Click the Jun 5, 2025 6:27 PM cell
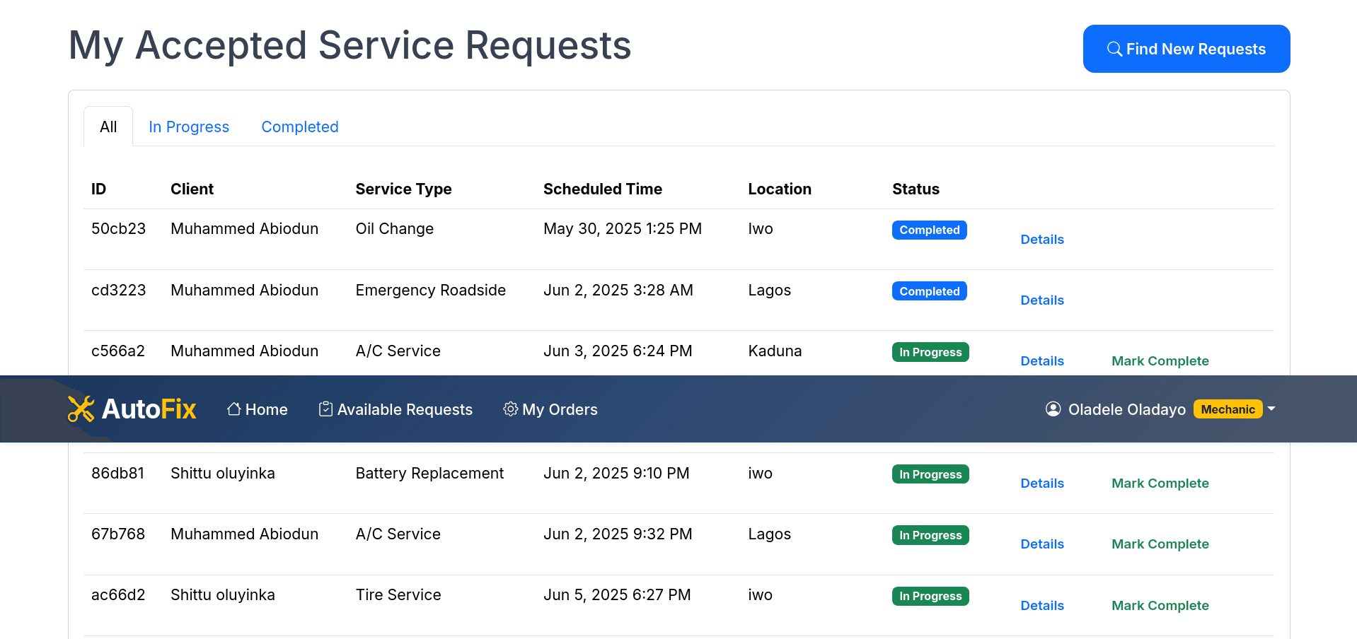Viewport: 1357px width, 639px height. 617,595
